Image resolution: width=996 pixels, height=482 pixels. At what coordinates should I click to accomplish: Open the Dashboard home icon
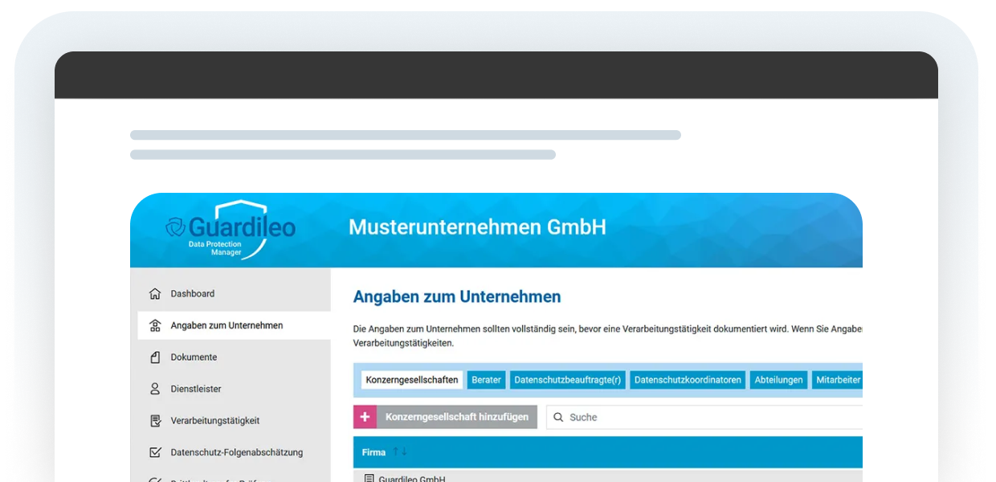(155, 294)
